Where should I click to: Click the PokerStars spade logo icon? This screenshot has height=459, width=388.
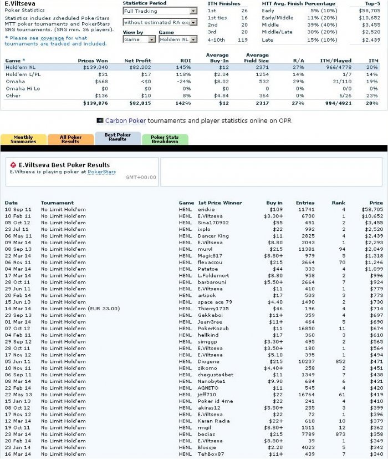click(x=13, y=165)
